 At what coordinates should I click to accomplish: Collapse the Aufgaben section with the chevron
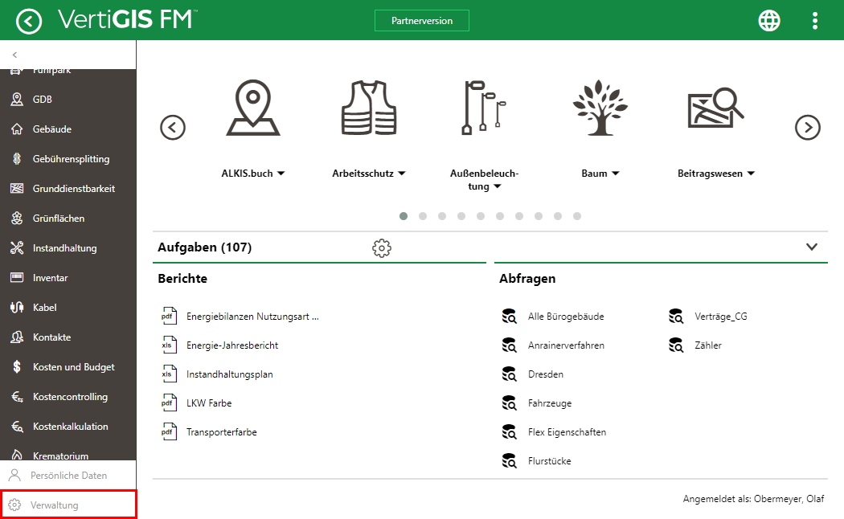coord(811,247)
